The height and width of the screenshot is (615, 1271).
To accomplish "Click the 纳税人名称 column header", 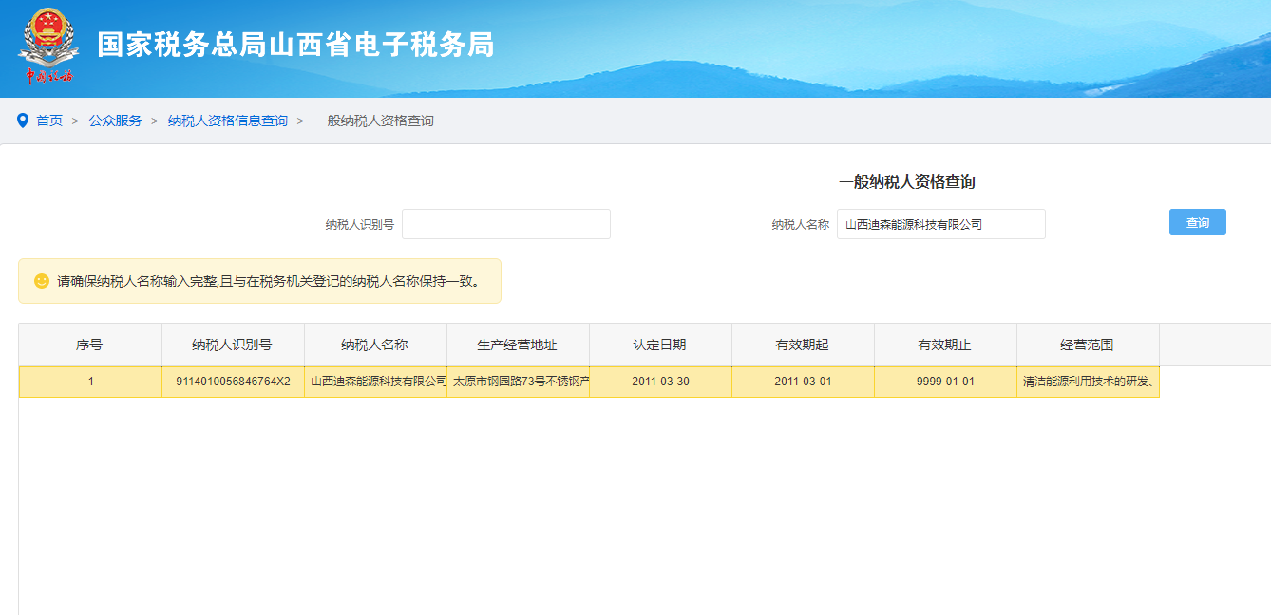I will (375, 345).
